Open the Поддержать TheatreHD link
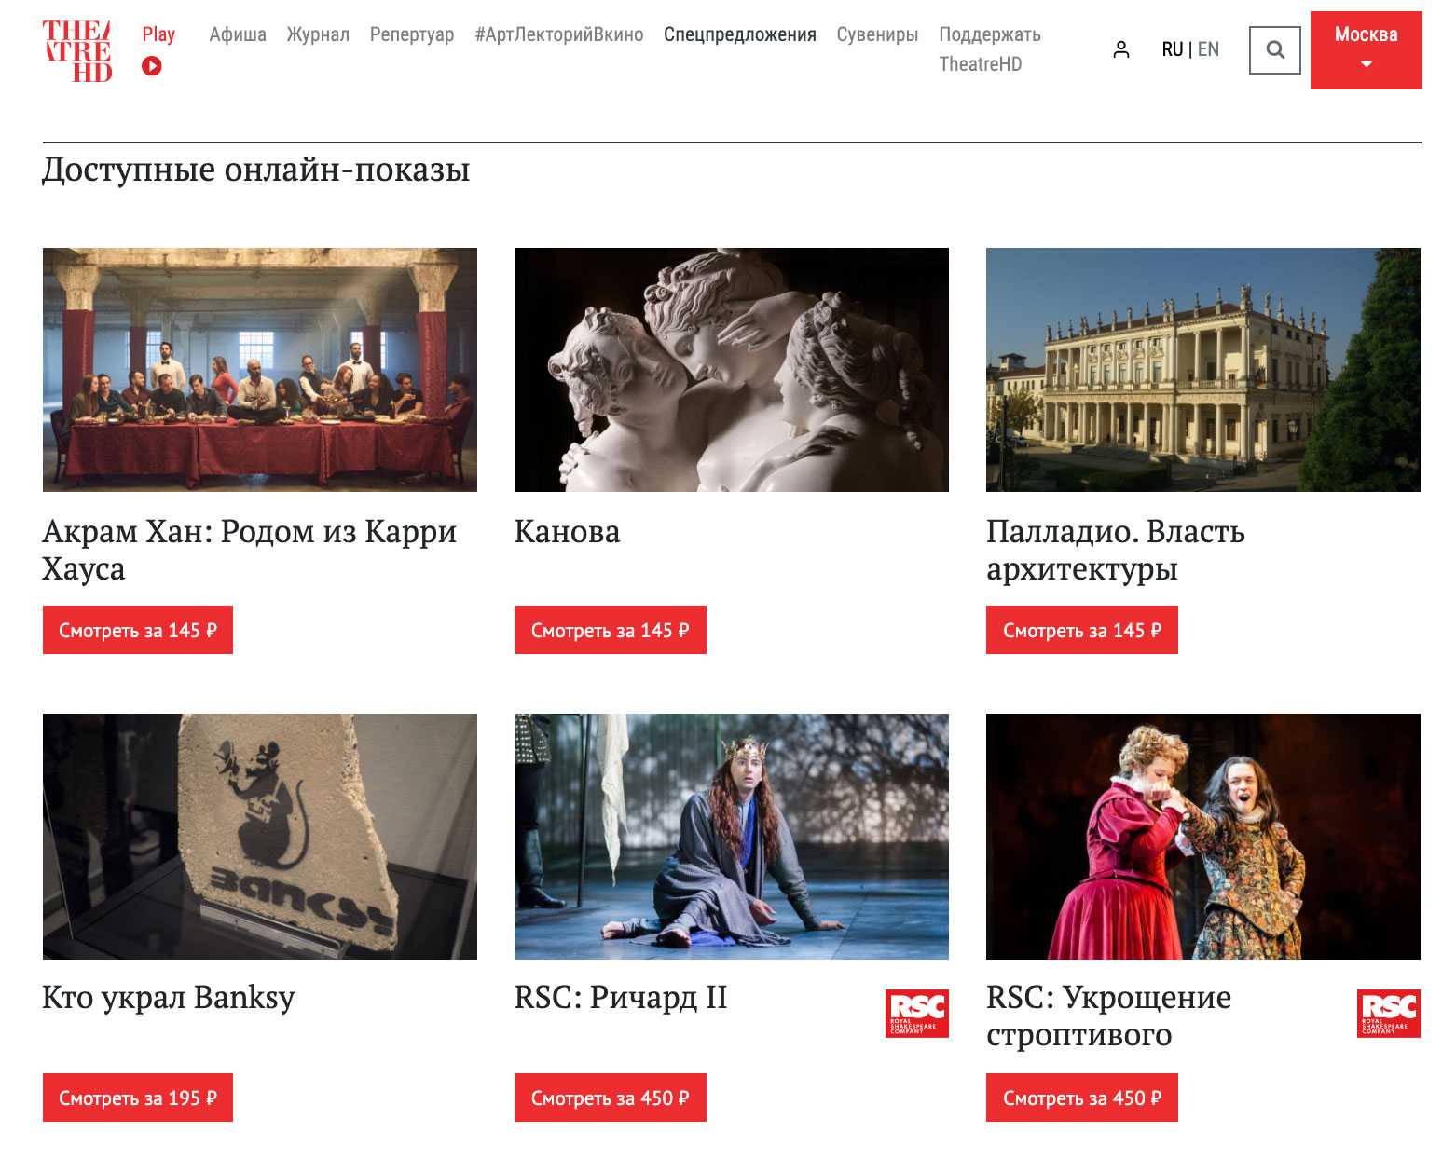Image resolution: width=1456 pixels, height=1159 pixels. click(990, 49)
